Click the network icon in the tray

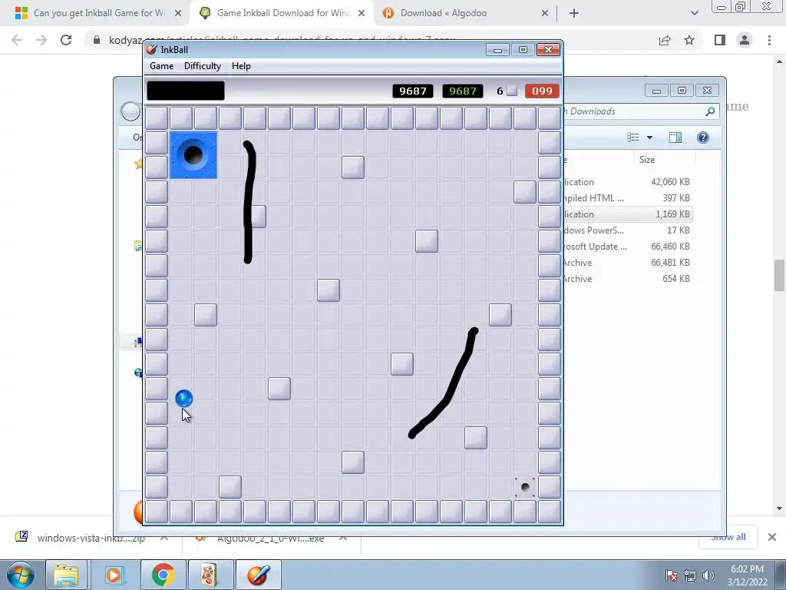[x=690, y=575]
